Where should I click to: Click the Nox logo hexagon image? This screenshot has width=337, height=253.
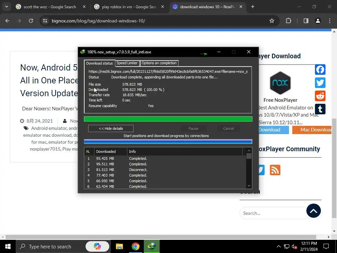point(280,83)
